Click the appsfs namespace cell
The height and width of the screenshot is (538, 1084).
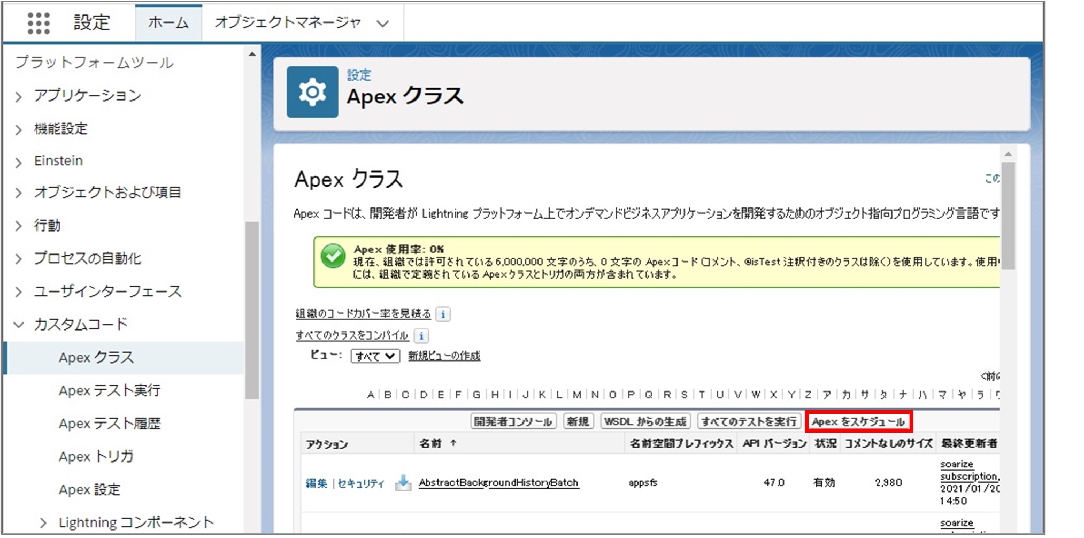pyautogui.click(x=643, y=483)
